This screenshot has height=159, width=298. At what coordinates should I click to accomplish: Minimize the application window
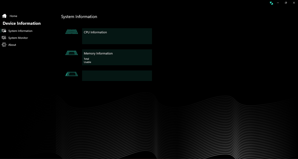click(278, 3)
